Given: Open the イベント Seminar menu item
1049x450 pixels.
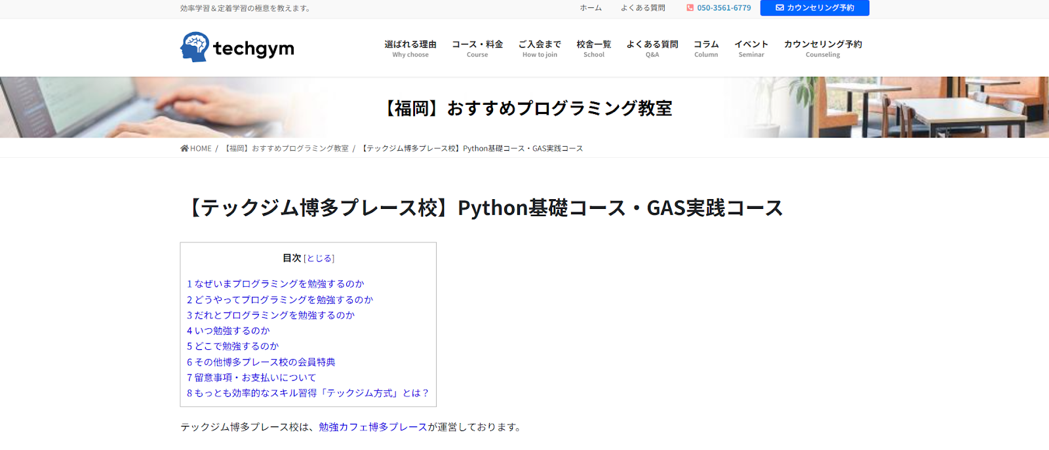Looking at the screenshot, I should (751, 48).
